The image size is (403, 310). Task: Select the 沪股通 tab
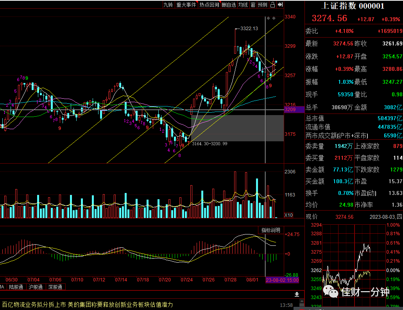point(36,287)
